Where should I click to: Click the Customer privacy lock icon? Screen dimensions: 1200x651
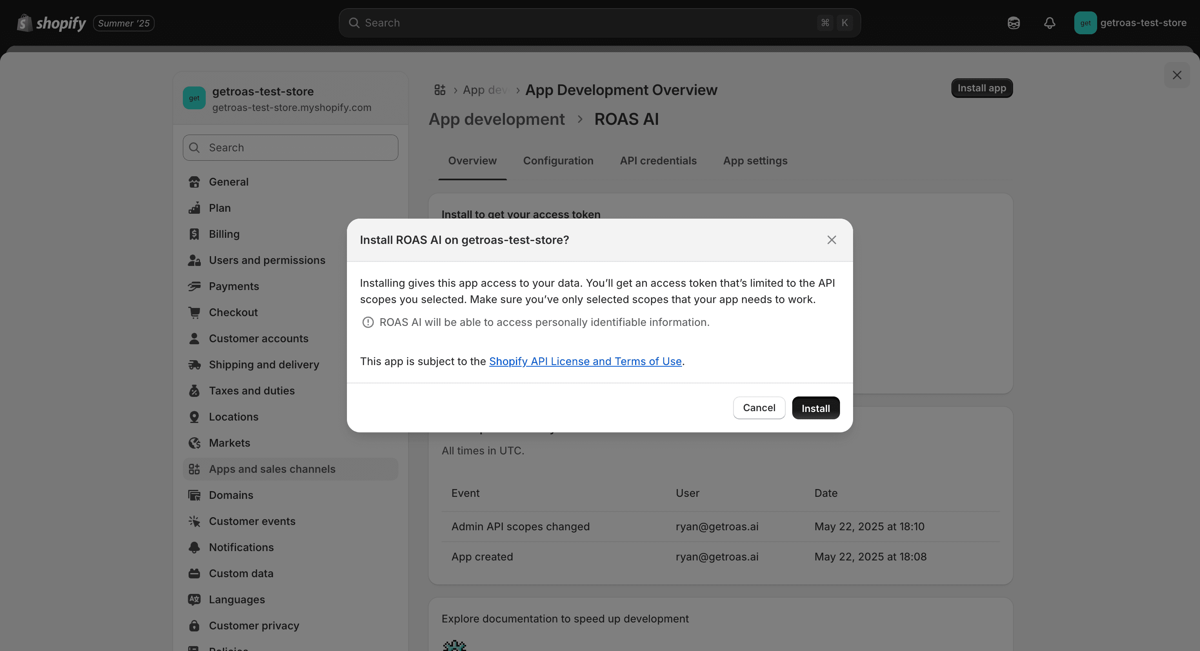(x=194, y=625)
